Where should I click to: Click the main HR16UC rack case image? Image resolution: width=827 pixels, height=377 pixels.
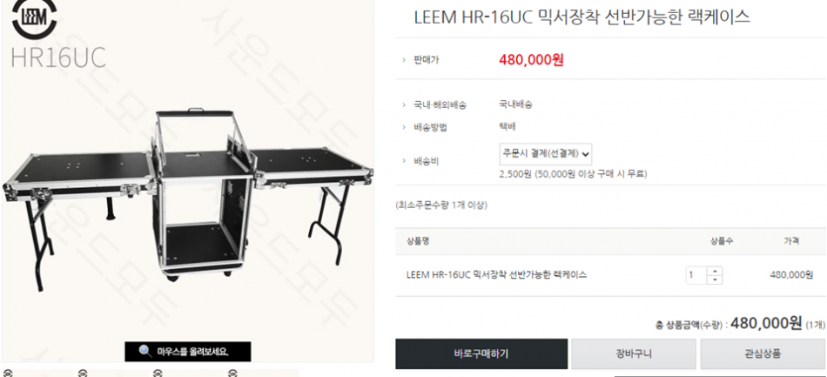click(188, 195)
